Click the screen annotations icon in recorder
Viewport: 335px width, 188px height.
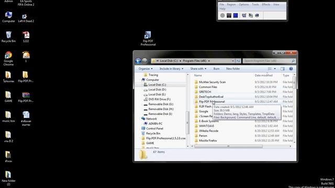tap(251, 15)
